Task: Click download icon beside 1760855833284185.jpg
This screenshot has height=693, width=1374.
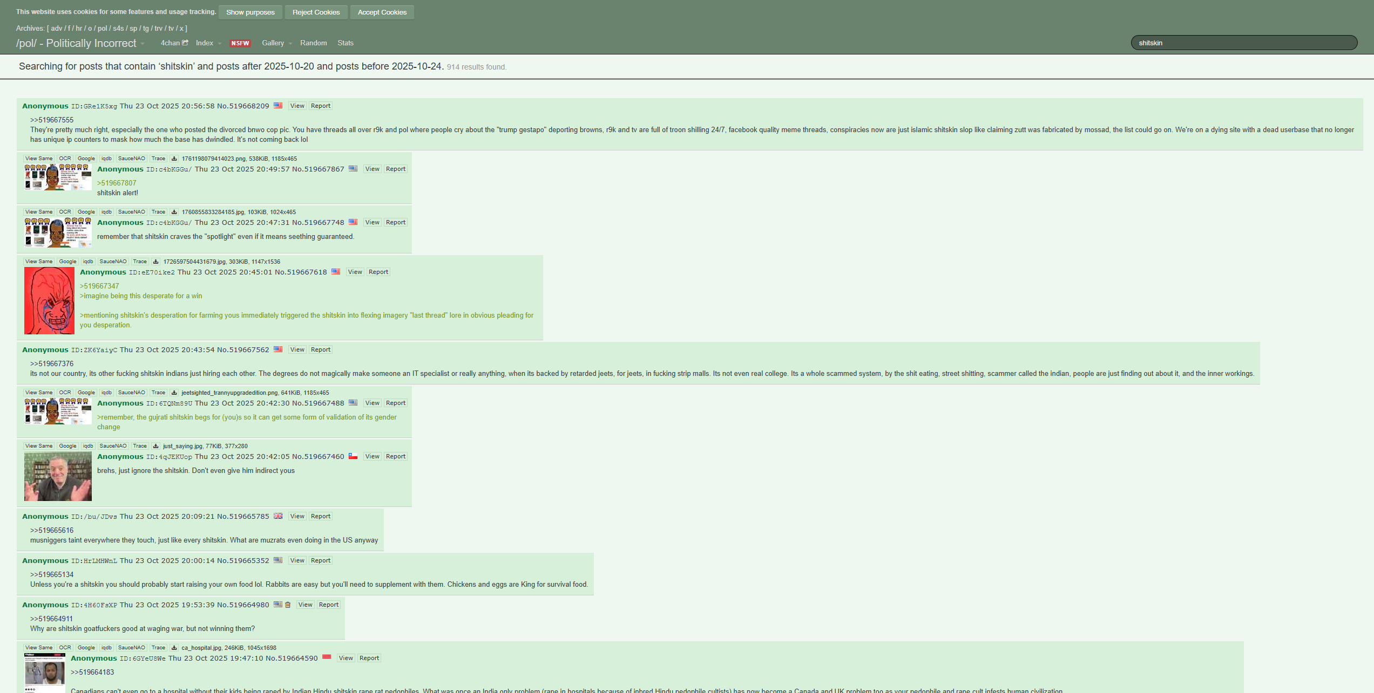Action: point(174,212)
